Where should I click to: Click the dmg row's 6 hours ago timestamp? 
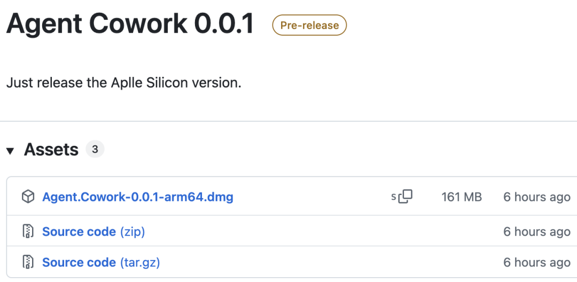536,197
